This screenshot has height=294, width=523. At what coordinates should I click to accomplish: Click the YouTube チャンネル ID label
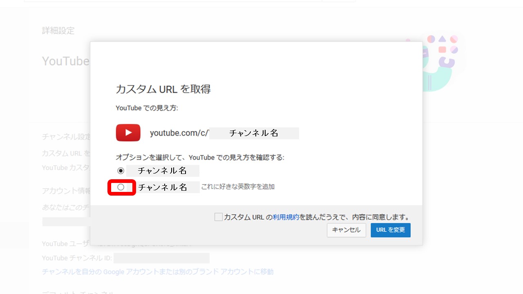[x=77, y=258]
